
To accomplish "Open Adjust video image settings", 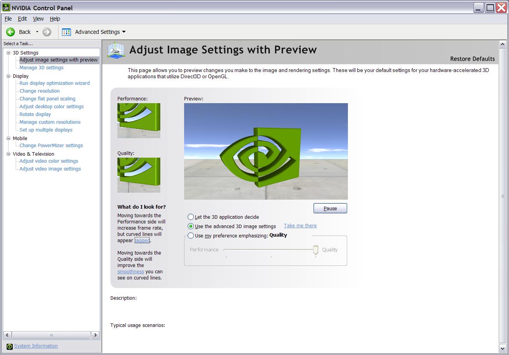I will pyautogui.click(x=50, y=169).
